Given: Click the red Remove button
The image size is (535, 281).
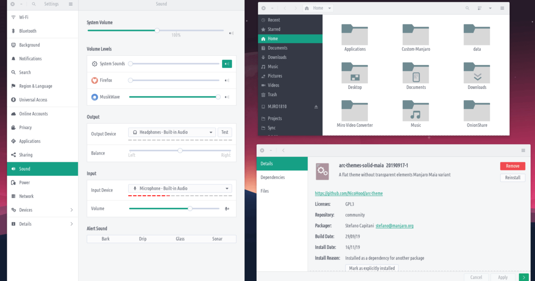Looking at the screenshot, I should pos(512,166).
